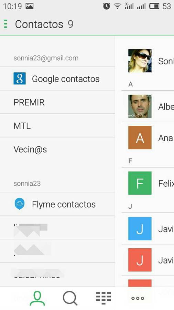Tap the green drawer menu icon

click(6, 24)
